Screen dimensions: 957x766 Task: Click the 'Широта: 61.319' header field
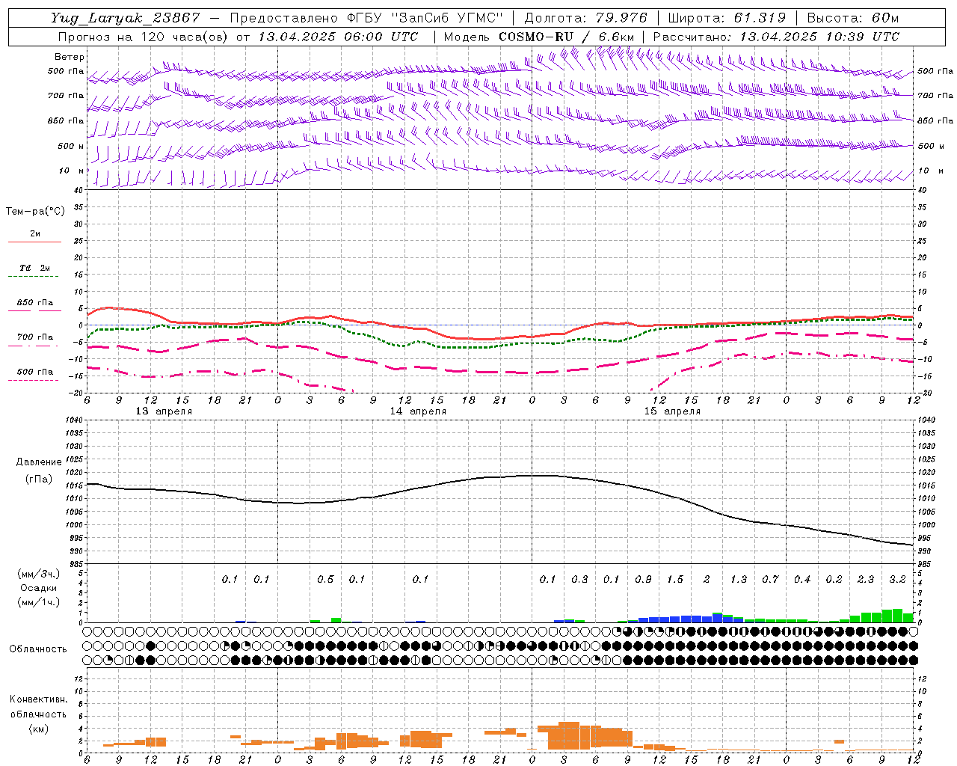coord(727,19)
